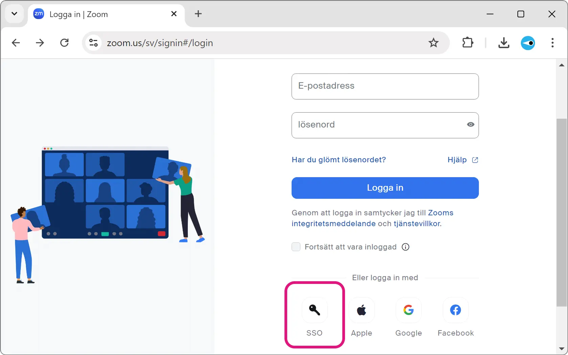The image size is (568, 355).
Task: Open Har du glömt lösenordet link
Action: 339,160
